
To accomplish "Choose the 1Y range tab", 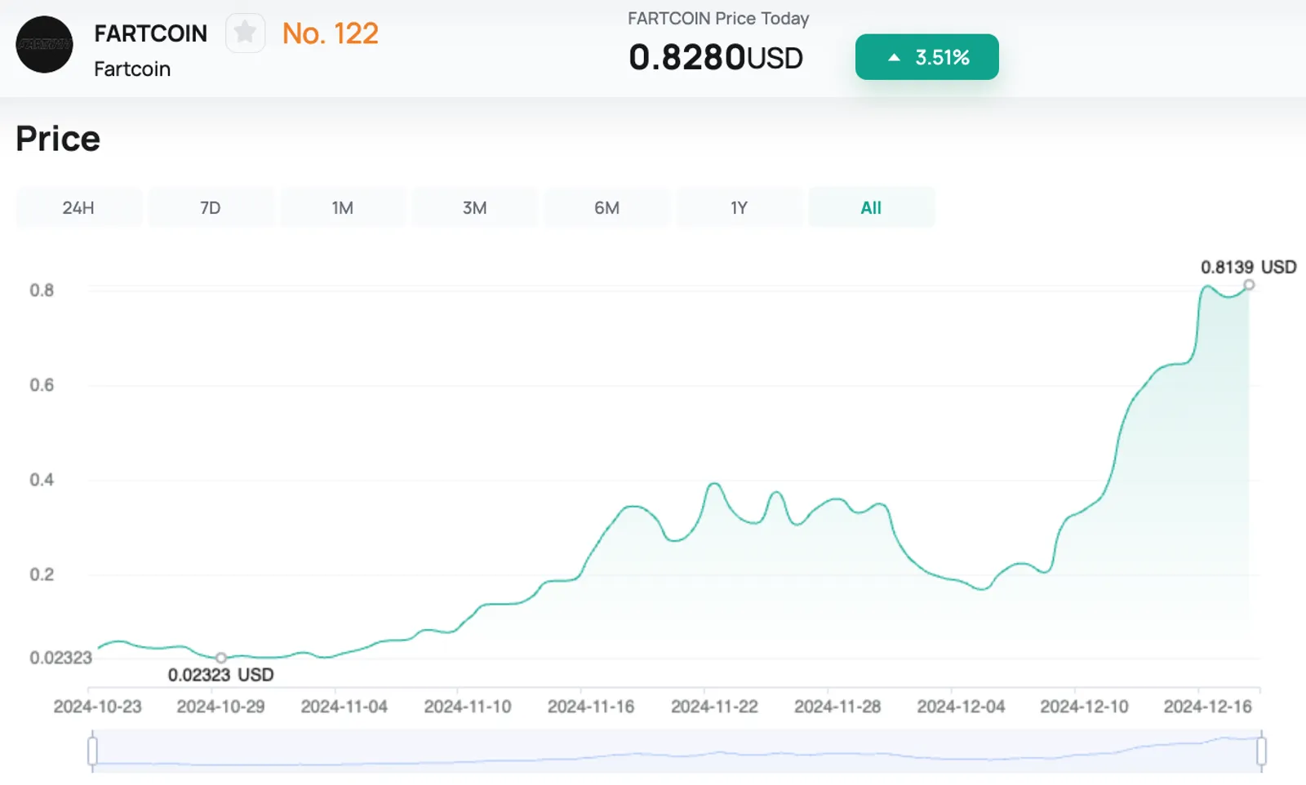I will coord(740,207).
